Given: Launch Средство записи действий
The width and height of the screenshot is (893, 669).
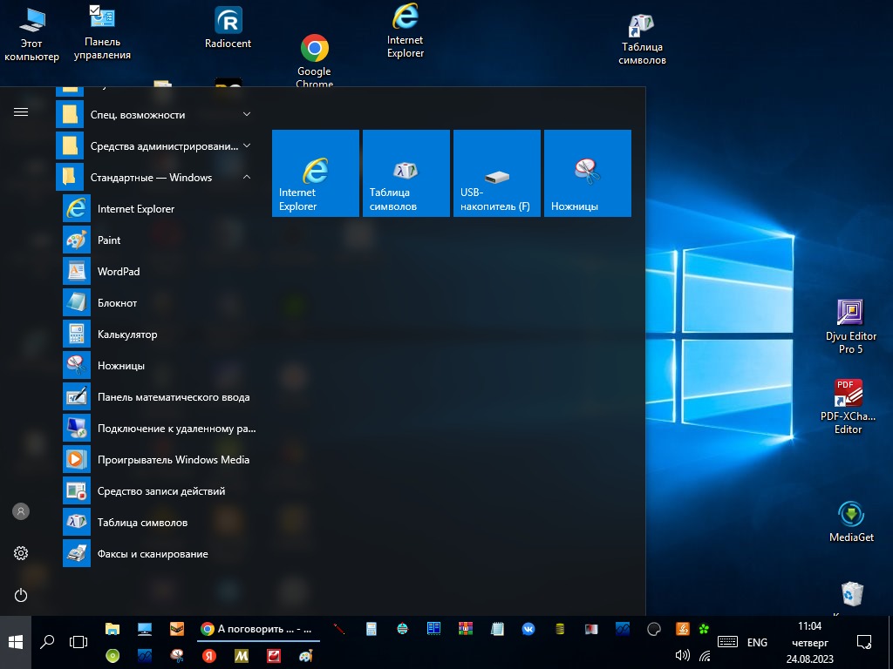Looking at the screenshot, I should [x=157, y=491].
